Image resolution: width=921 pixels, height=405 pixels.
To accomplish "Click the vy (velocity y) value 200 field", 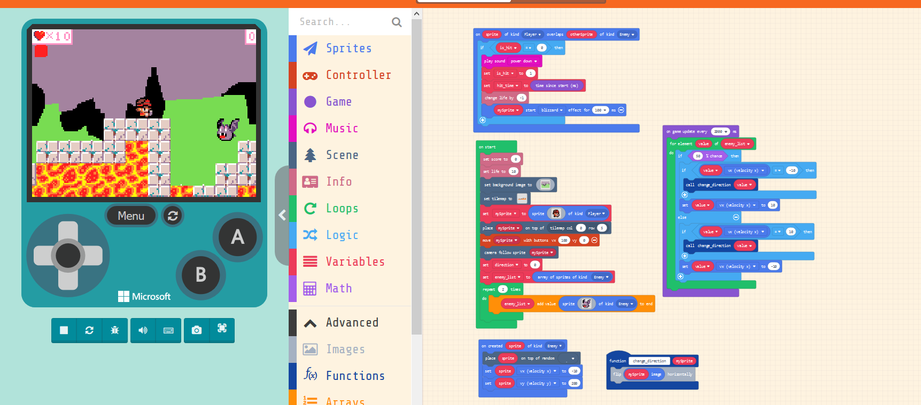I will click(574, 383).
